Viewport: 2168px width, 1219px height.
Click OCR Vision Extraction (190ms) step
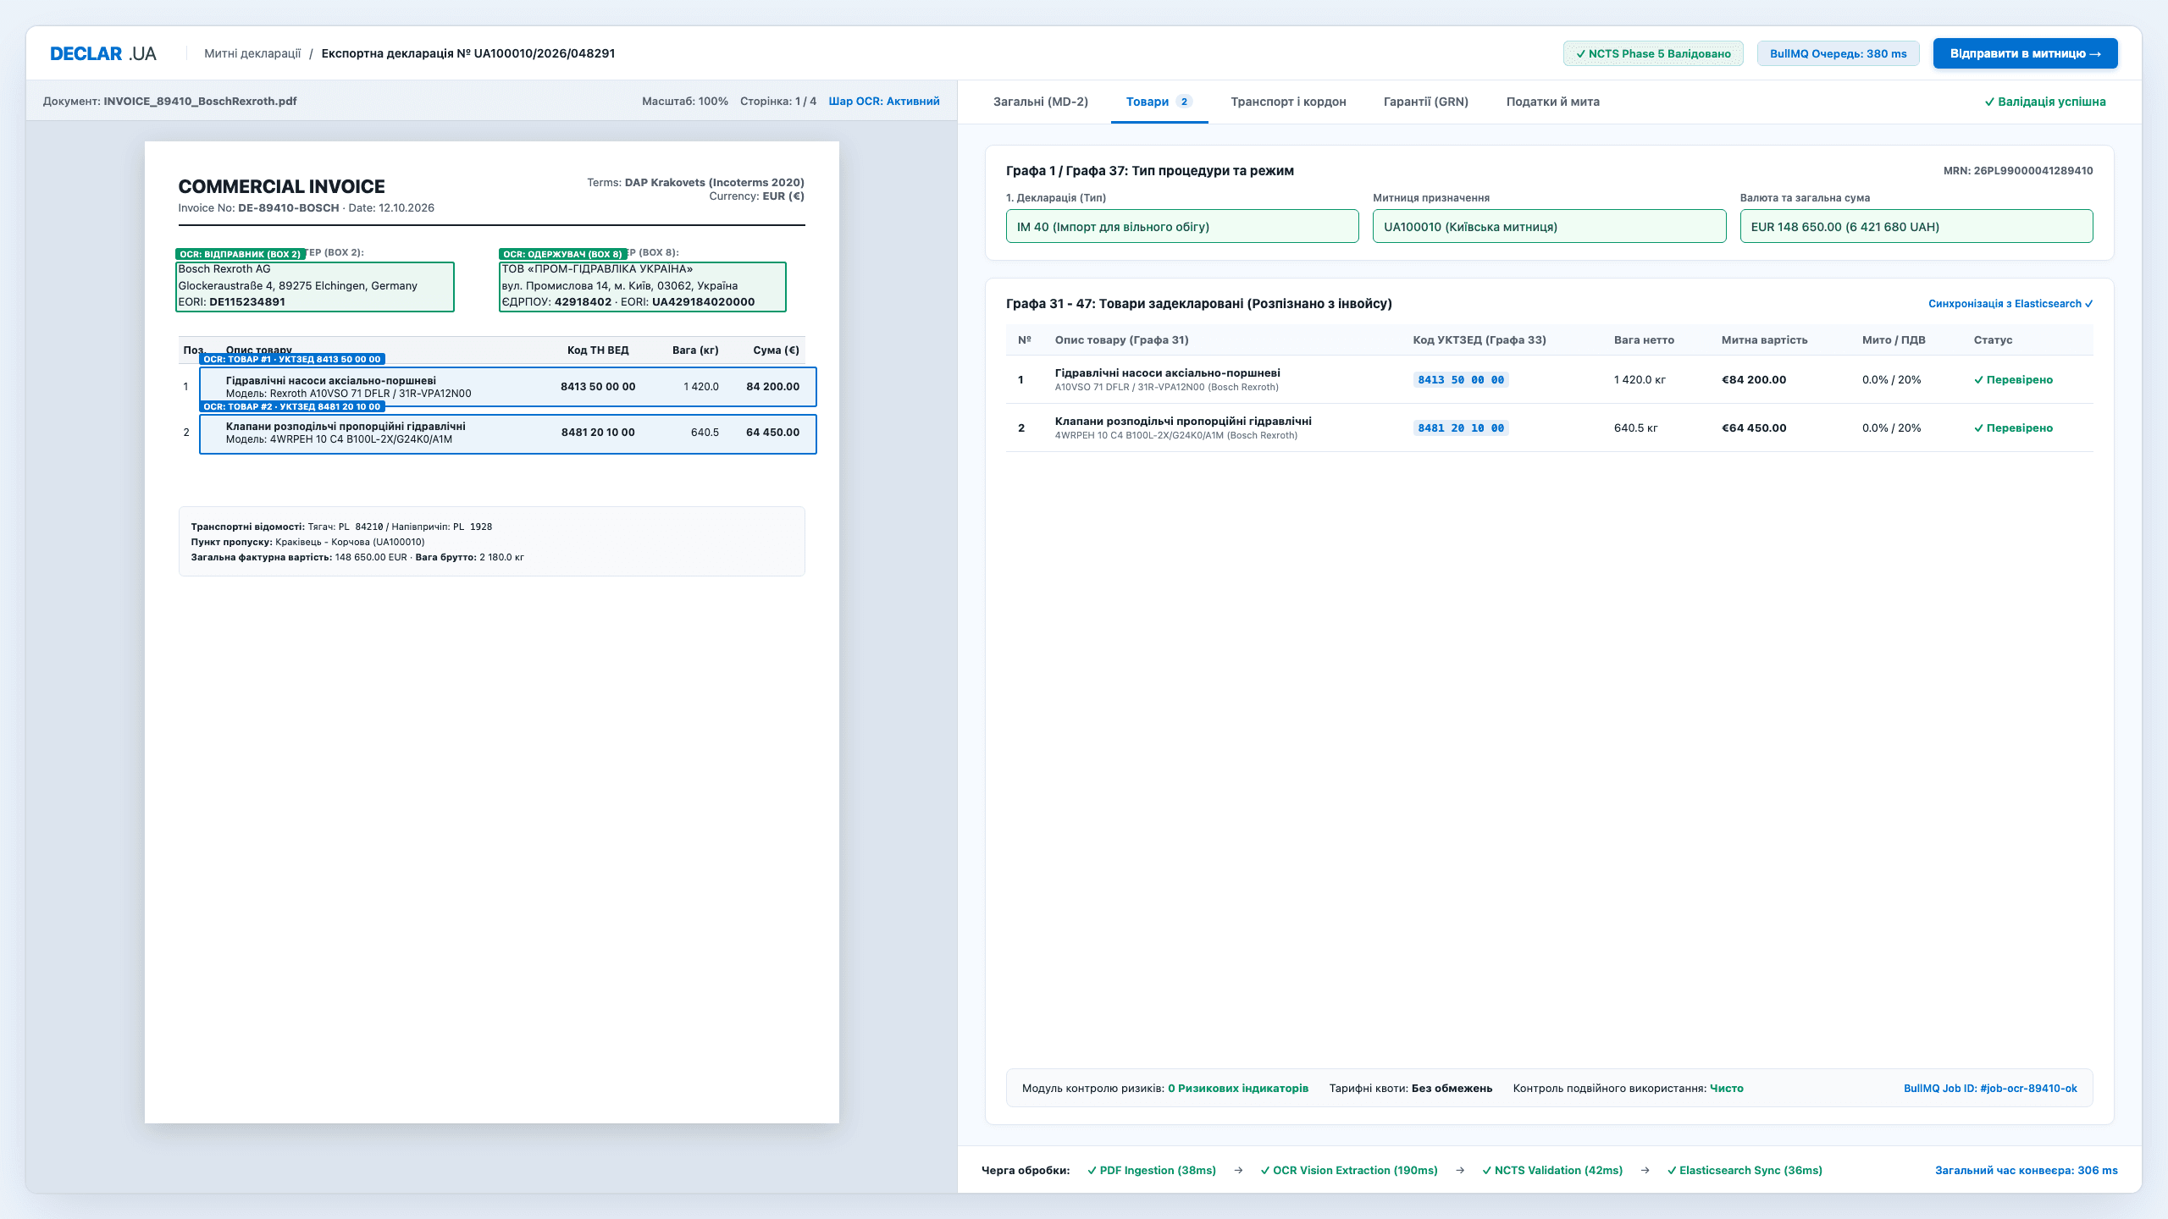tap(1349, 1171)
